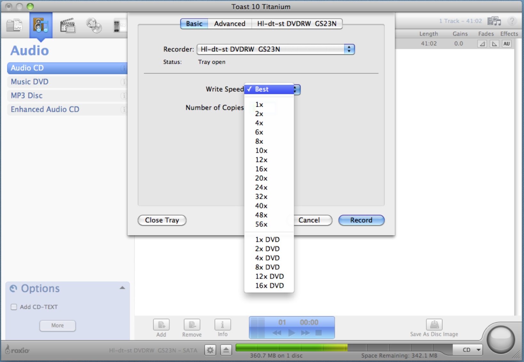Choose 1x DVD write speed

269,240
